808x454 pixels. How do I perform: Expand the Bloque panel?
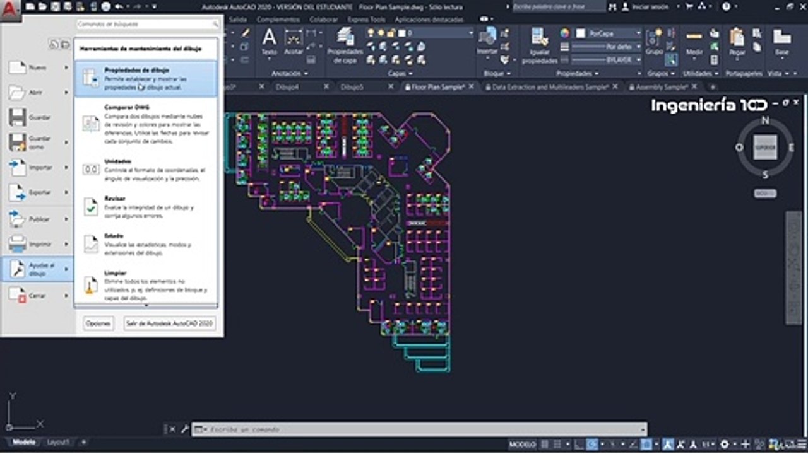497,73
